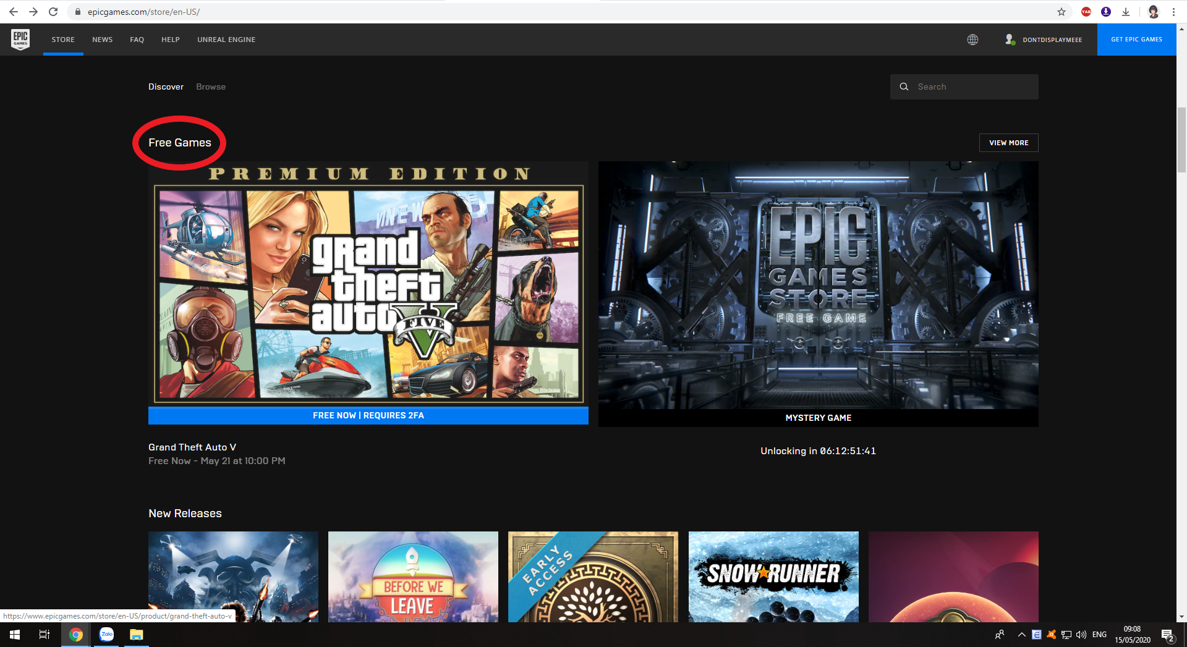
Task: Open the NEWS tab
Action: point(102,40)
